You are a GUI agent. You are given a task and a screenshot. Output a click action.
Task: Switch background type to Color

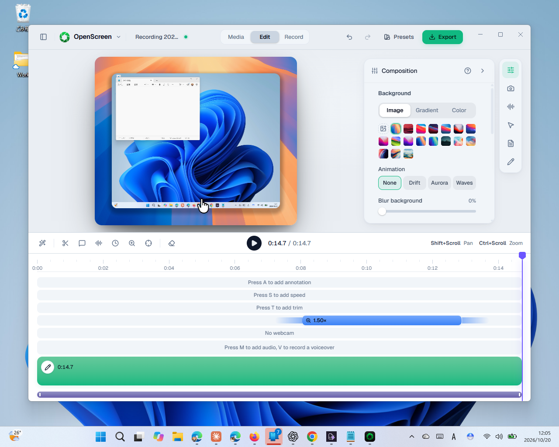click(459, 110)
